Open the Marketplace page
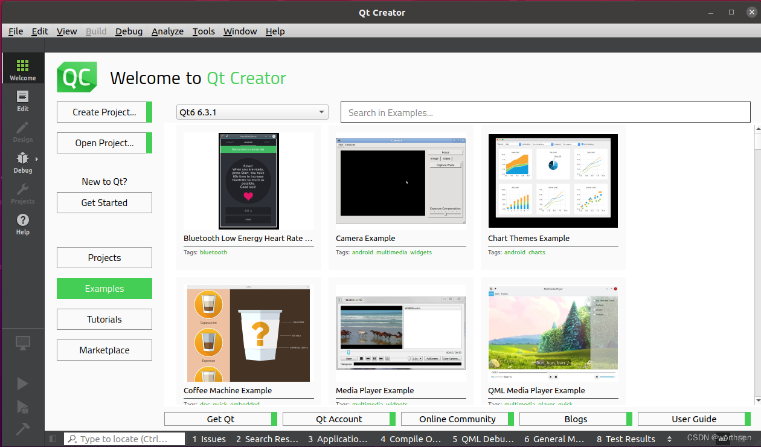 coord(104,350)
